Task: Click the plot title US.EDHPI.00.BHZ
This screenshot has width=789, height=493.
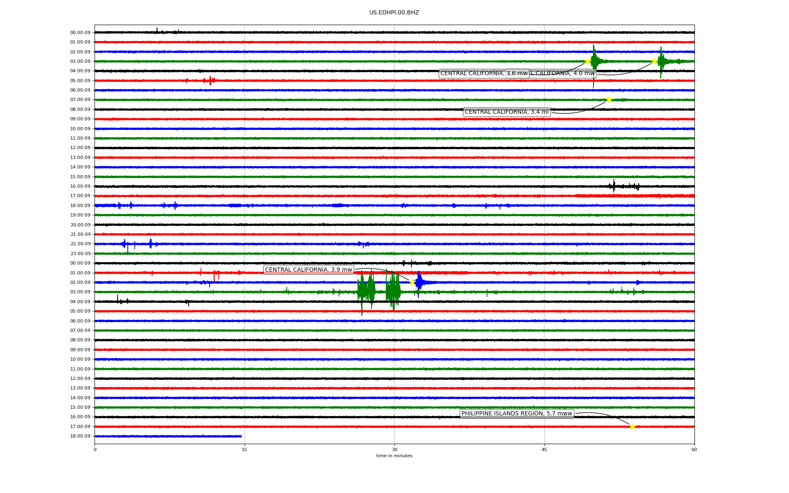Action: (x=394, y=13)
